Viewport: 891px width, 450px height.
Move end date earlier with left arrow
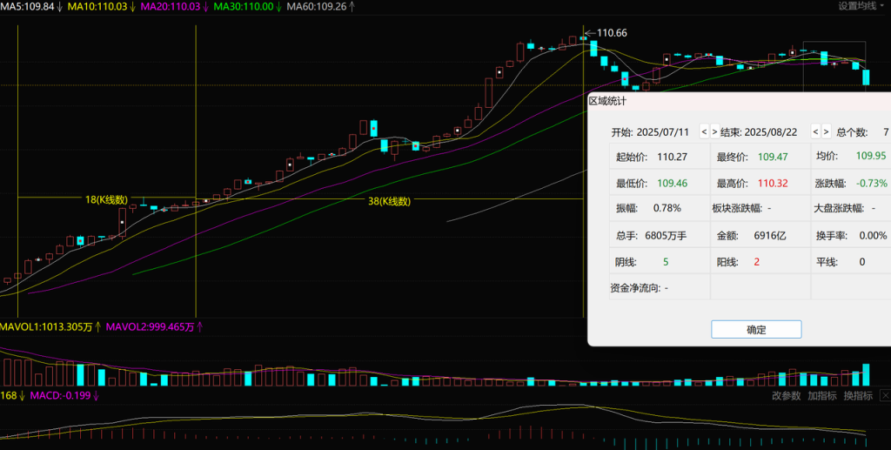815,132
